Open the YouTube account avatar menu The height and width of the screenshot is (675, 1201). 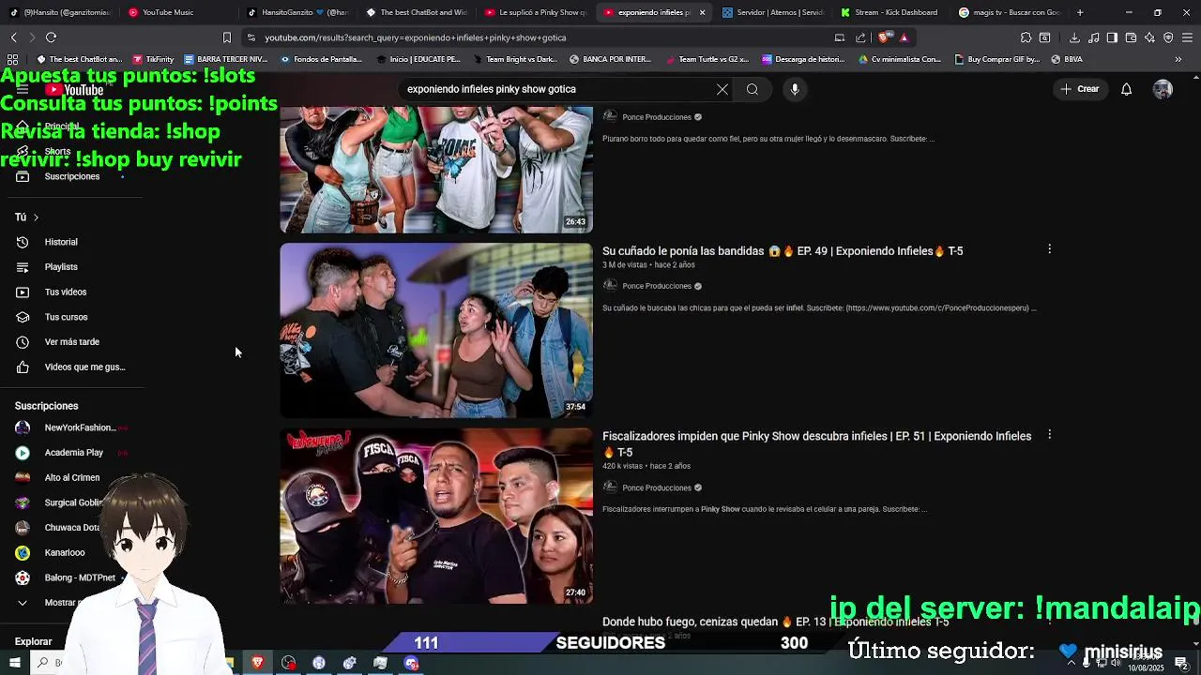[x=1163, y=89]
